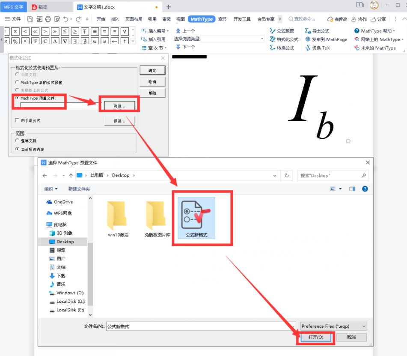The image size is (407, 356).
Task: Click the Browse (浏览...) button
Action: tap(119, 106)
